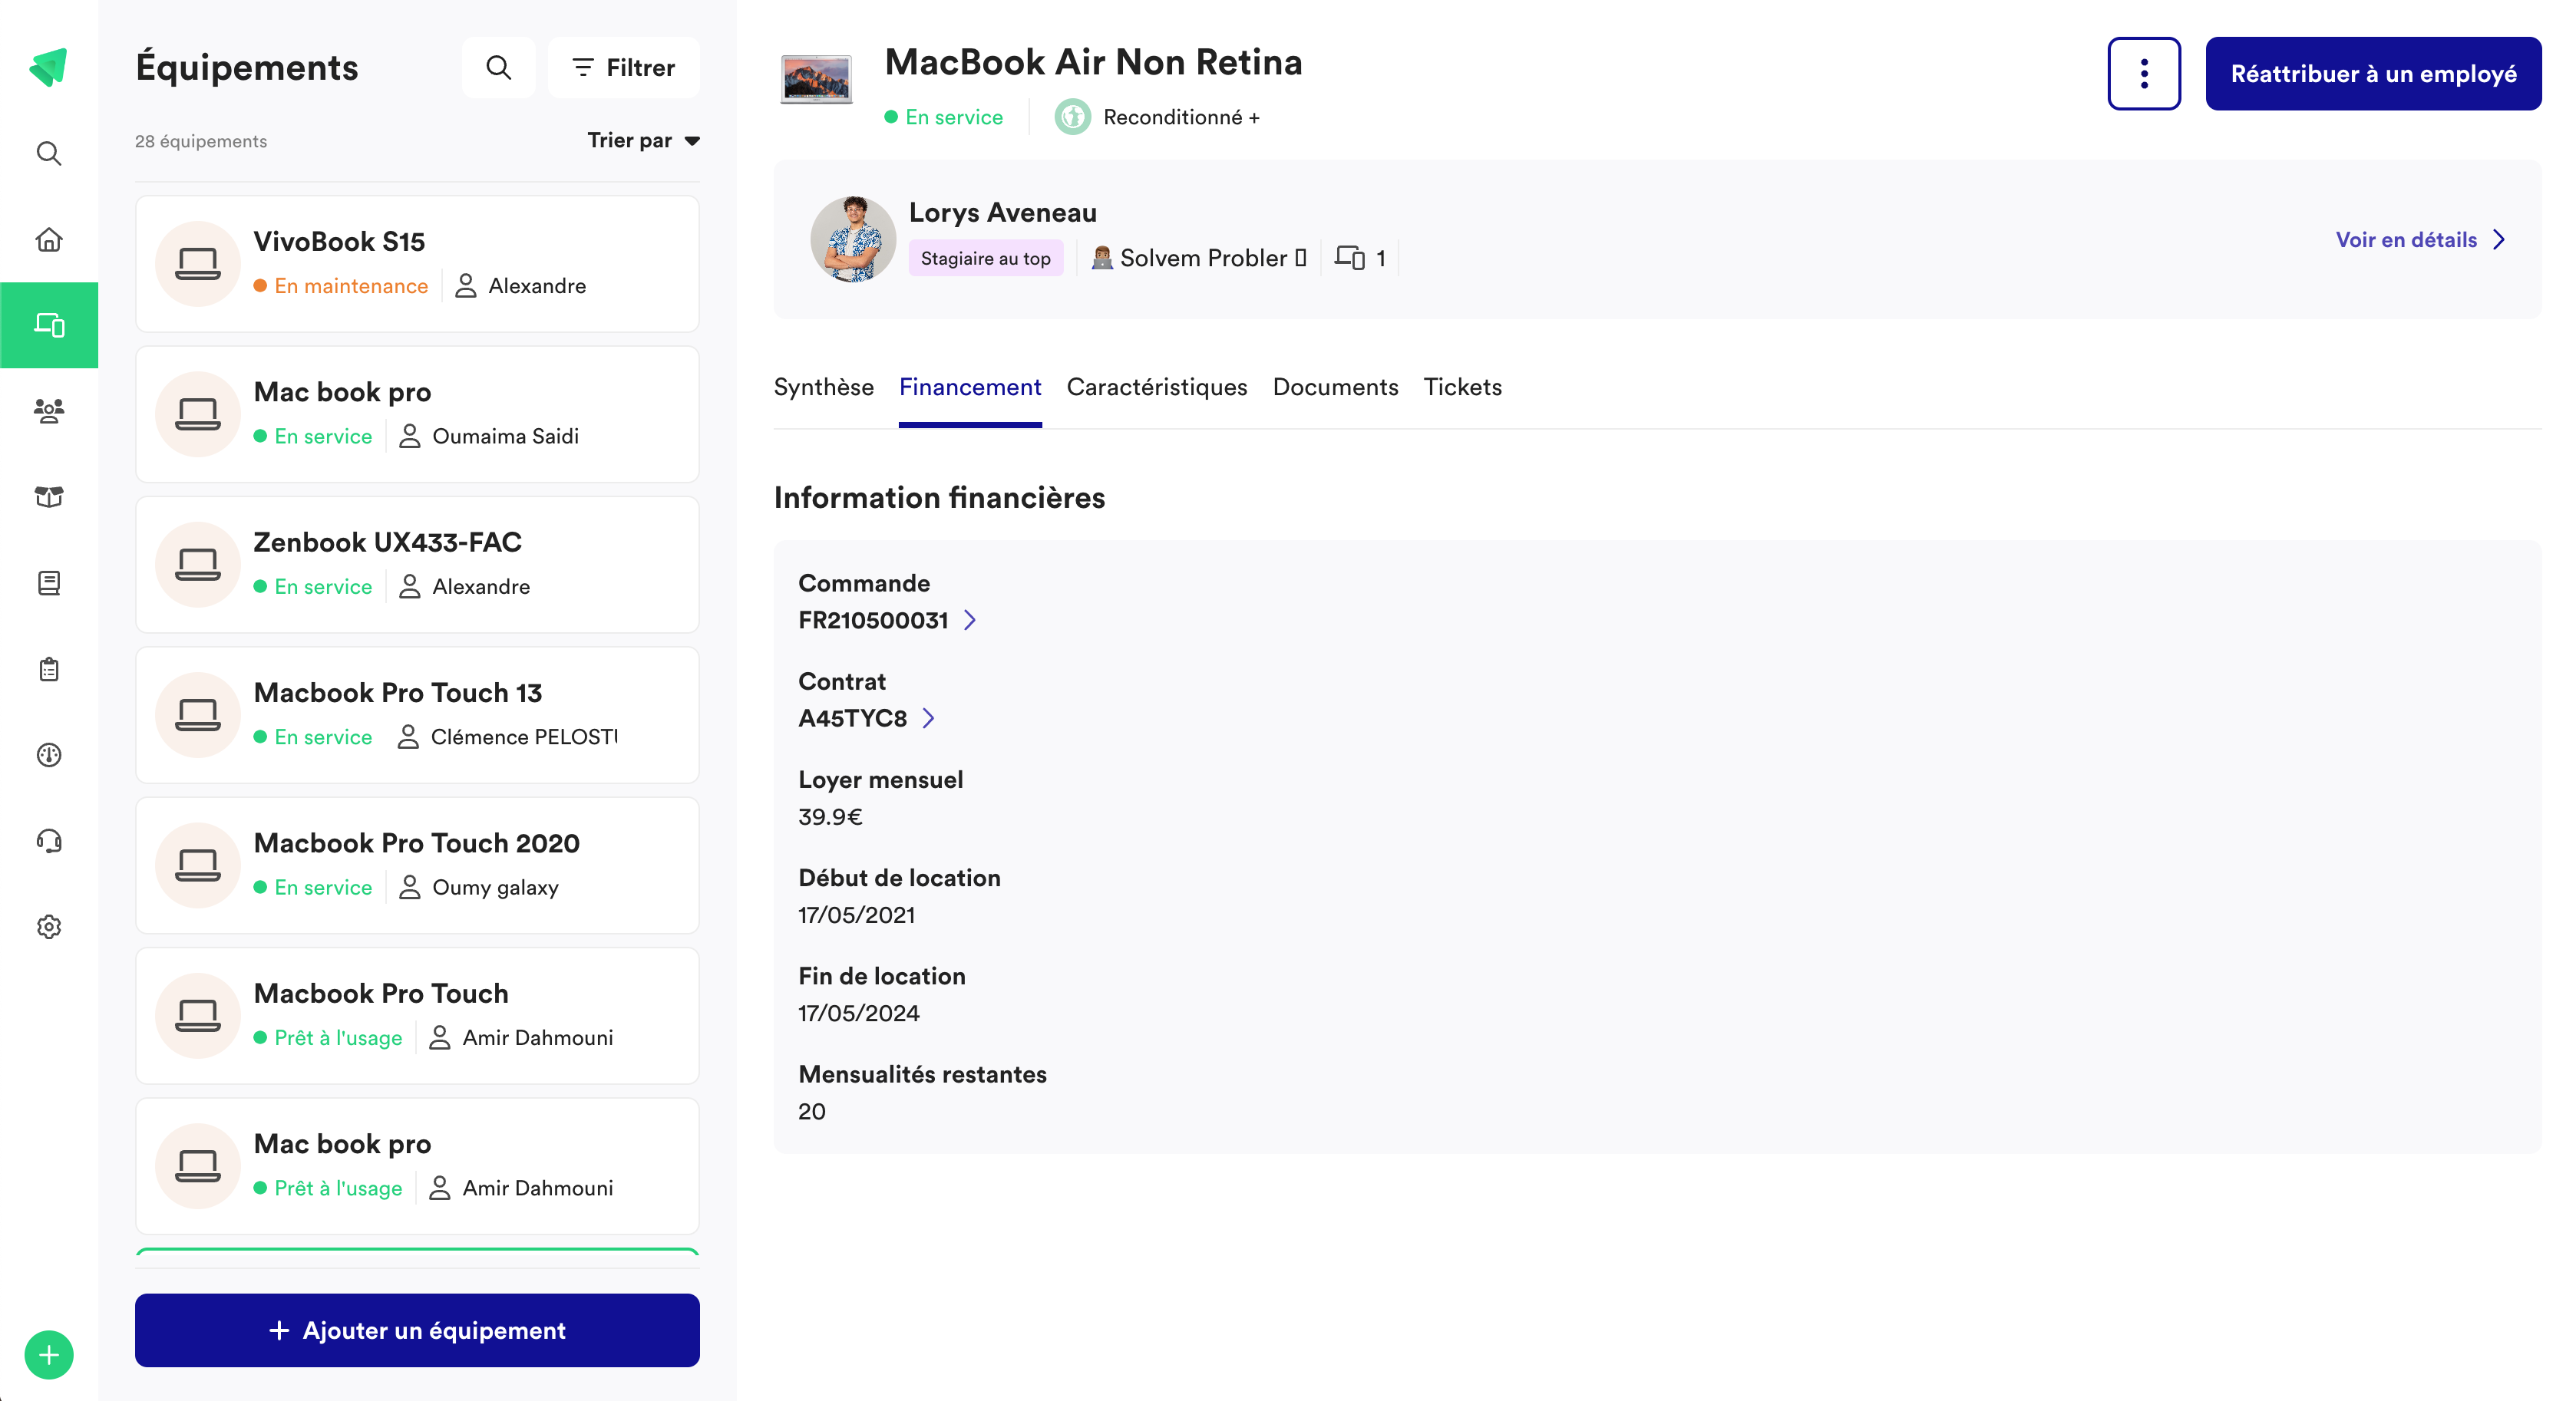
Task: Click the Début de location date 17/05/2021
Action: tap(856, 915)
